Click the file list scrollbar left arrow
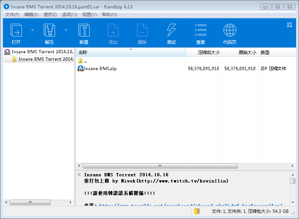Viewport: 299px width, 219px height. [79, 166]
